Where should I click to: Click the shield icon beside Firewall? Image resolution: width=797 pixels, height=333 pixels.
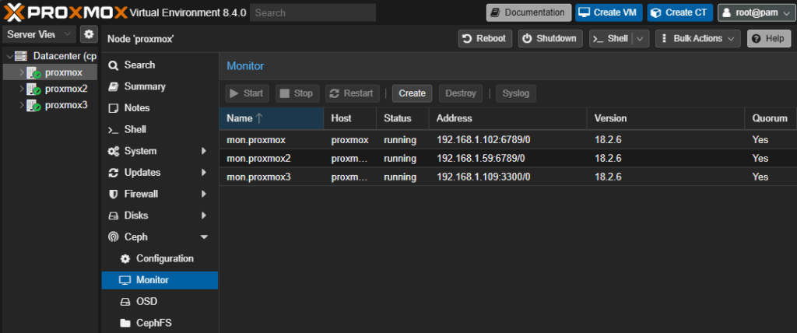[x=114, y=195]
